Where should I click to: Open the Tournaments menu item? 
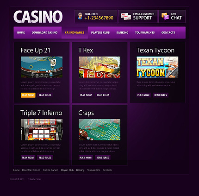click(x=145, y=32)
